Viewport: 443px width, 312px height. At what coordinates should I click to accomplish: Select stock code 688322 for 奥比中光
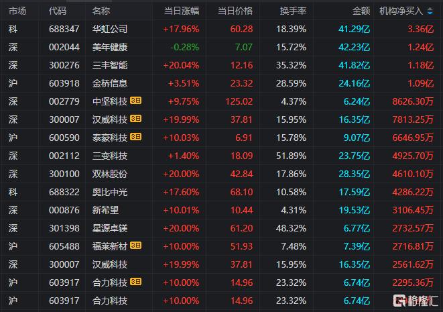pyautogui.click(x=64, y=192)
